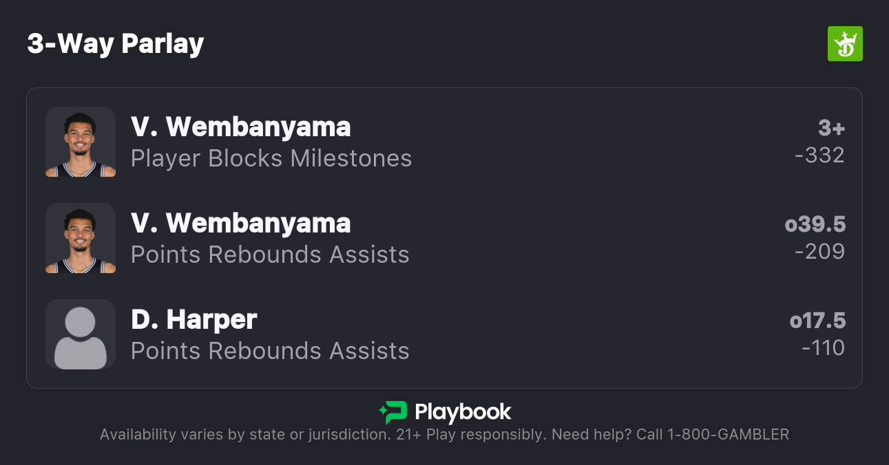
Task: Click the green Playbook logo icon
Action: (x=393, y=413)
